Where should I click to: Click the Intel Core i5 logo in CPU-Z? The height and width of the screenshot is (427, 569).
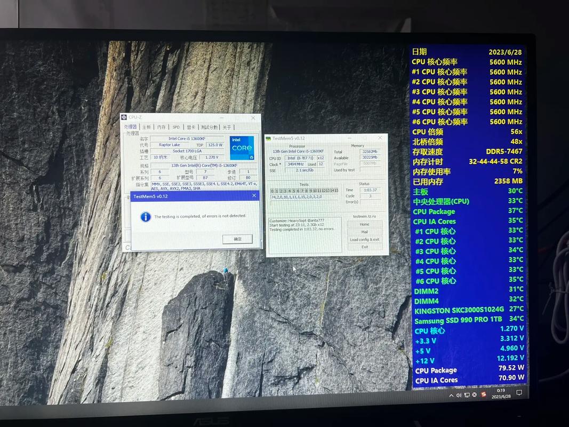pos(242,148)
